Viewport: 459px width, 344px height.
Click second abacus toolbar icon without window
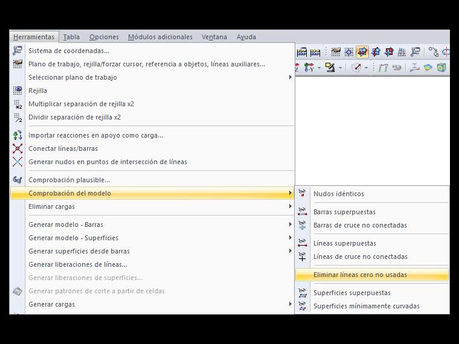click(315, 53)
